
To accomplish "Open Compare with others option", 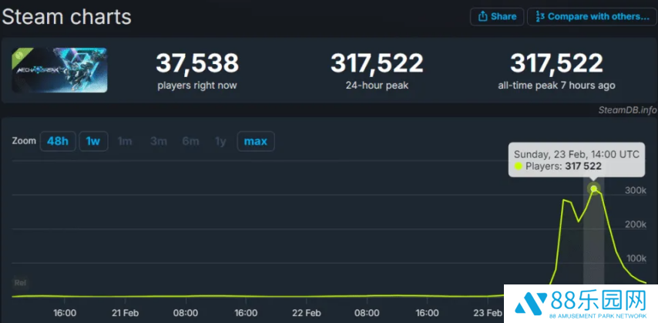I will [592, 17].
